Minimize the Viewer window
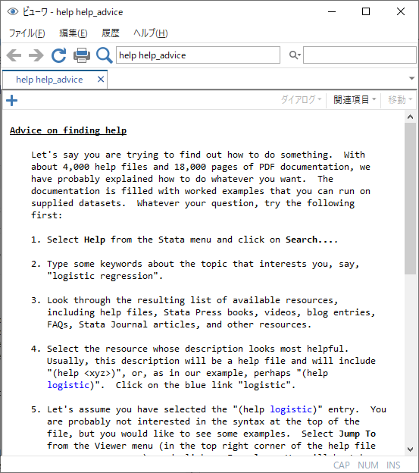Screen dimensions: 419x473 (332, 12)
